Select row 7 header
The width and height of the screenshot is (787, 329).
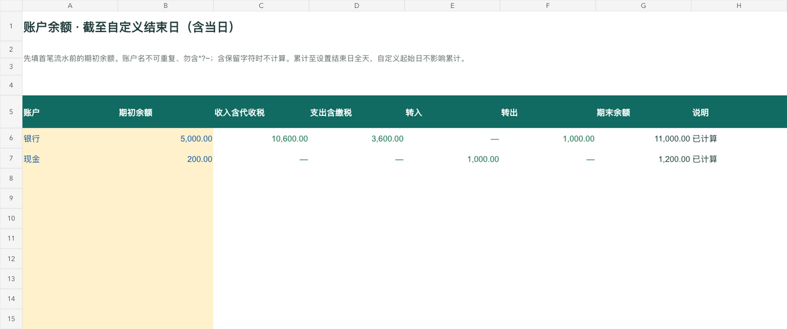point(11,159)
